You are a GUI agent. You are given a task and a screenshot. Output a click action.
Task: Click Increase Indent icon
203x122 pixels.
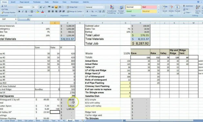tap(63, 12)
